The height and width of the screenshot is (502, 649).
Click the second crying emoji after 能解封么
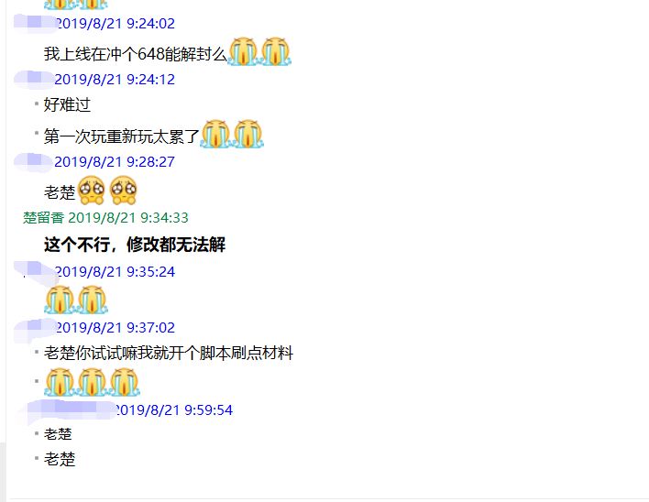coord(276,51)
